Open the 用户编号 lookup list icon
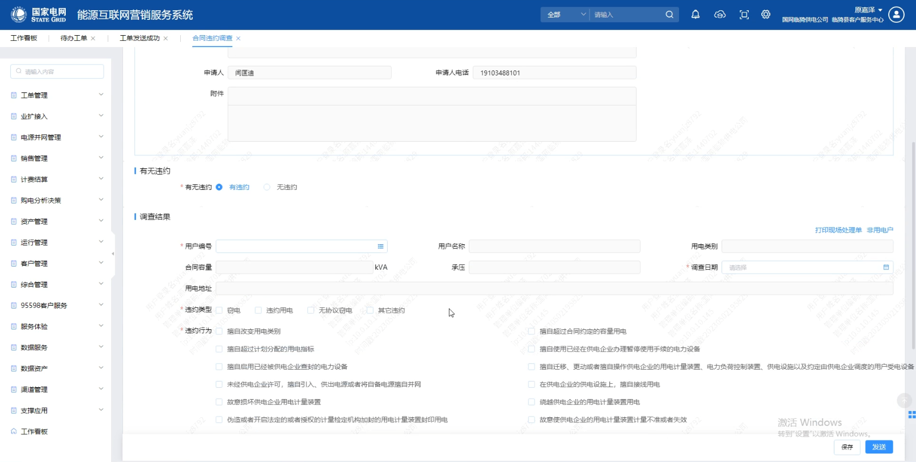The image size is (916, 462). (380, 247)
